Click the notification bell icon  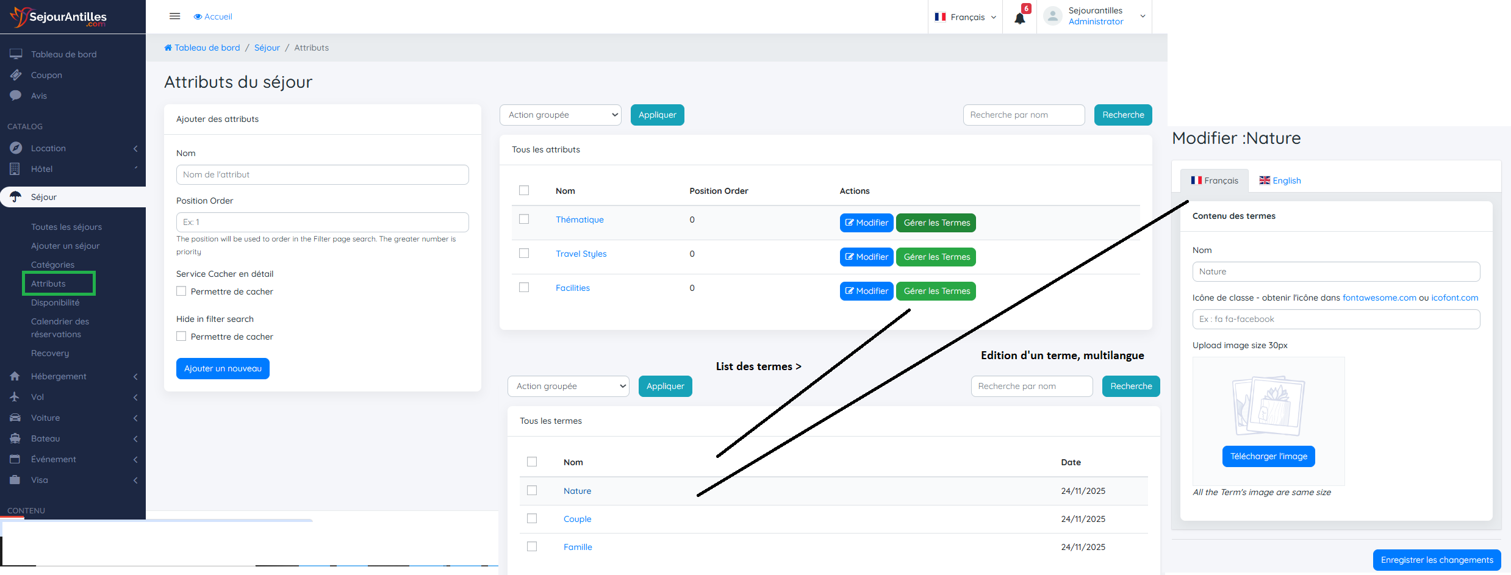(x=1019, y=18)
